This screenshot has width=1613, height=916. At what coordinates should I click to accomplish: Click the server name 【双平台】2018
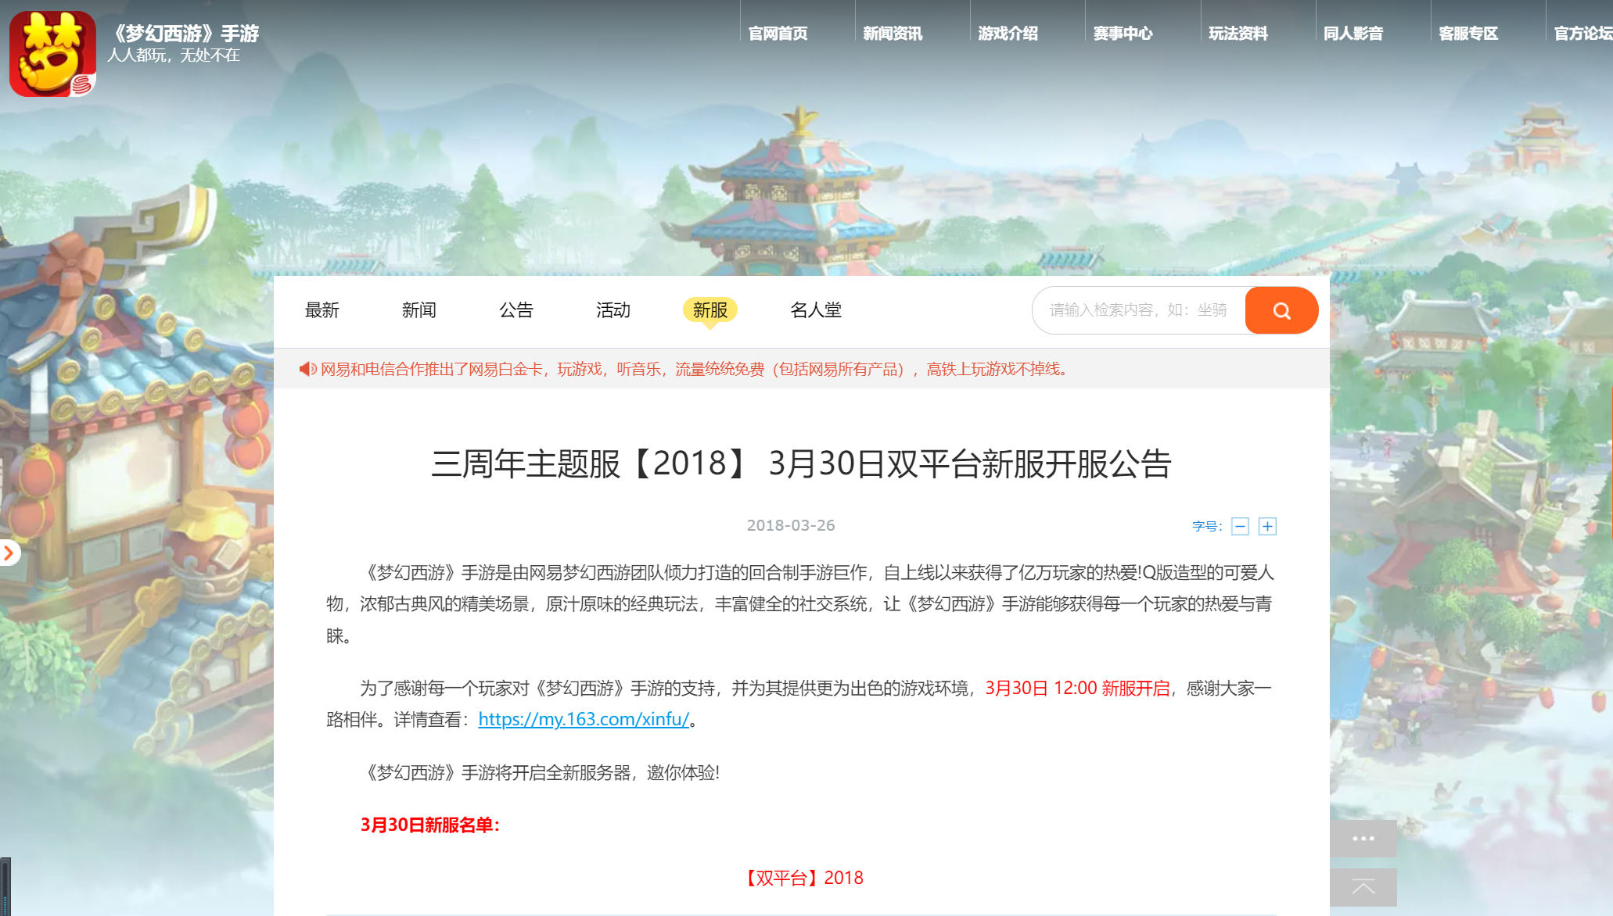click(802, 878)
